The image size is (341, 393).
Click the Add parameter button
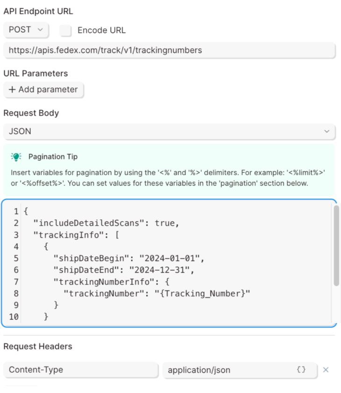click(x=43, y=90)
